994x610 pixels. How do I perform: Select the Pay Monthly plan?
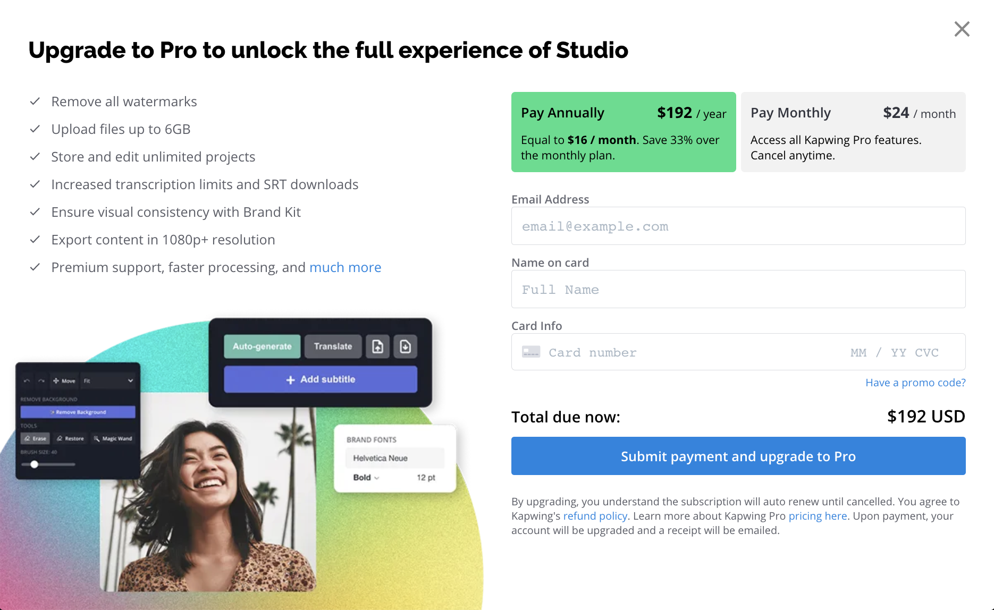coord(853,132)
